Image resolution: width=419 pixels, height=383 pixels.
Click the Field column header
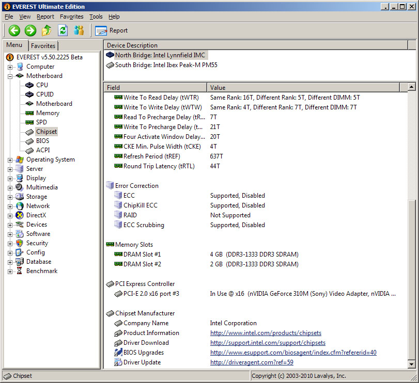pyautogui.click(x=156, y=88)
